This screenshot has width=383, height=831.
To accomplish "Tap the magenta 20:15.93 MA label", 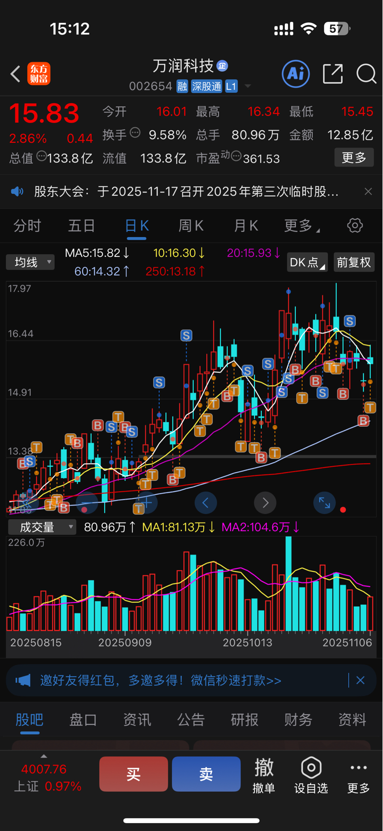I will click(x=254, y=253).
